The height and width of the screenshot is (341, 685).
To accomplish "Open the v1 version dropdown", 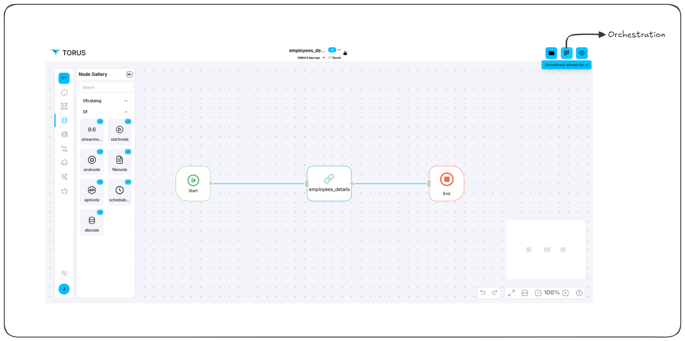I will point(339,50).
